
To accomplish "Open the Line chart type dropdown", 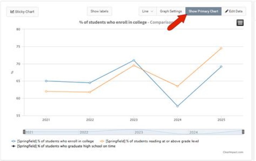I will click(148, 11).
